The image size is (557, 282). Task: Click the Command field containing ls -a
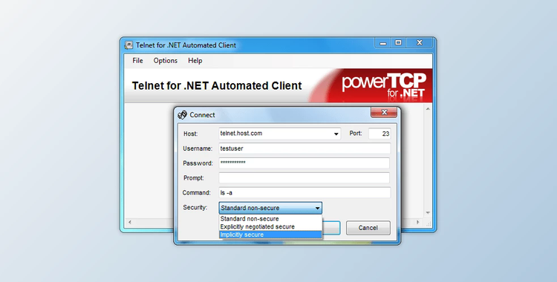[x=304, y=192]
